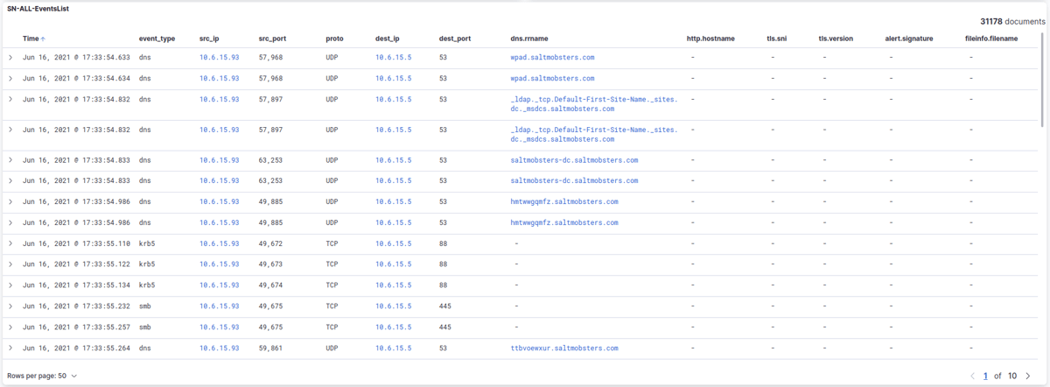Select source port 49,674 cell
Viewport: 1050px width, 387px height.
(270, 285)
